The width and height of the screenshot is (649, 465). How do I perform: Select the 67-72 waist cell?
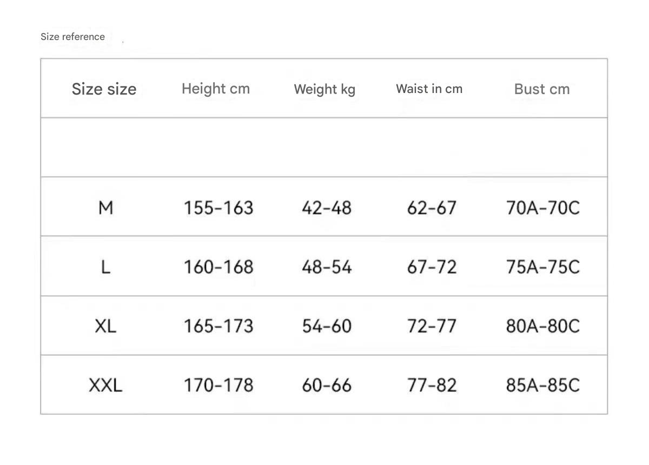(x=432, y=267)
